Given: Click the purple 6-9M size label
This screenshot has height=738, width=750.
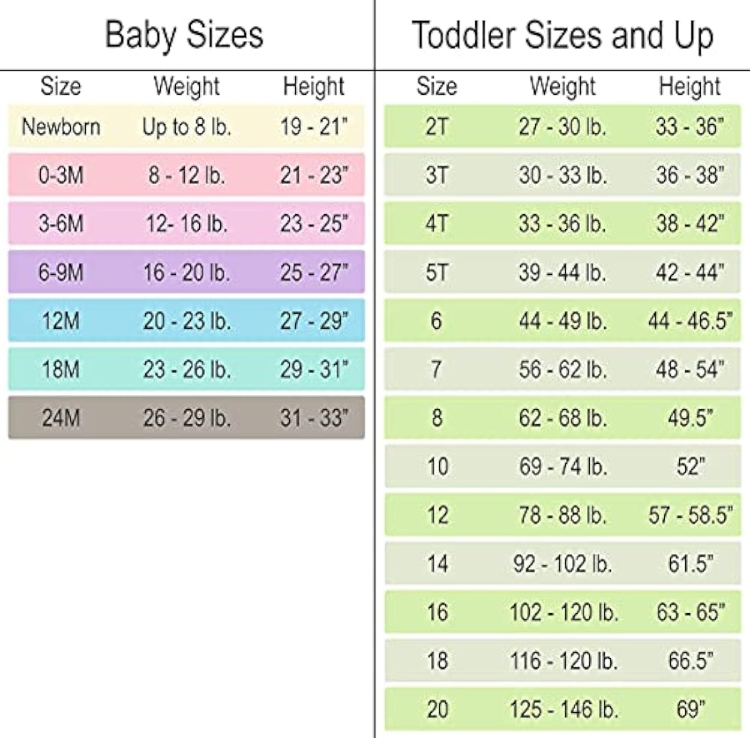Looking at the screenshot, I should [x=61, y=273].
